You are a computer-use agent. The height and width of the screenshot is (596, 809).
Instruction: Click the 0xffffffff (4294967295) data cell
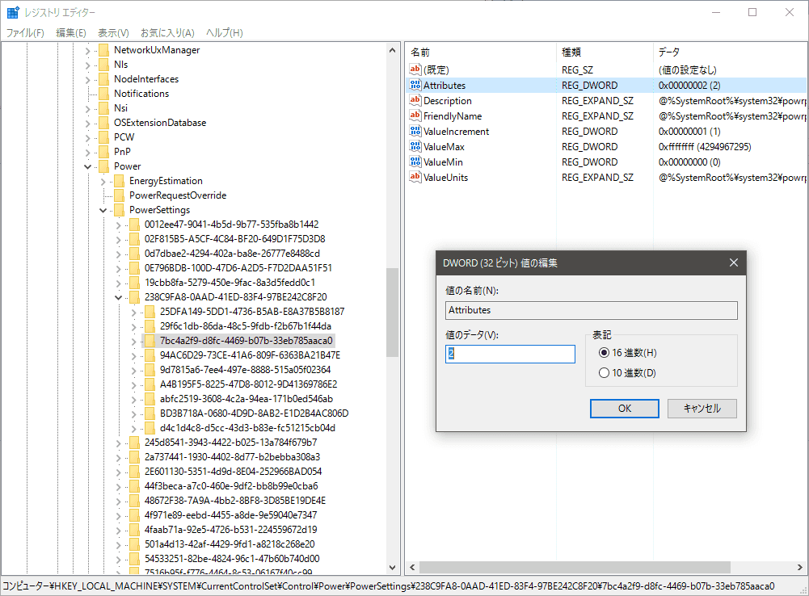tap(704, 146)
